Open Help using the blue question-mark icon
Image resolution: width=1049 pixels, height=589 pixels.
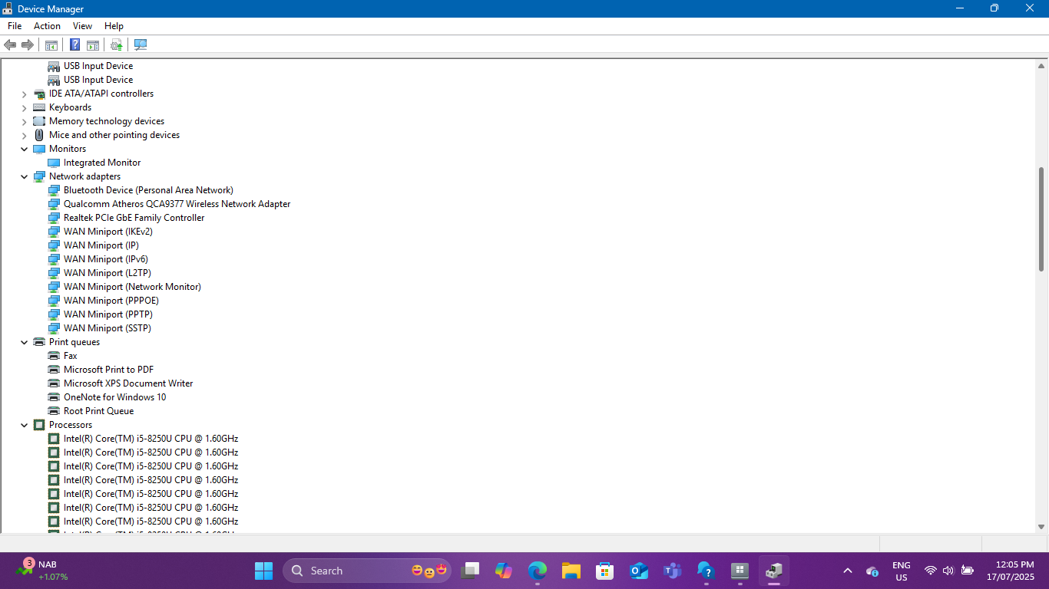click(x=74, y=44)
